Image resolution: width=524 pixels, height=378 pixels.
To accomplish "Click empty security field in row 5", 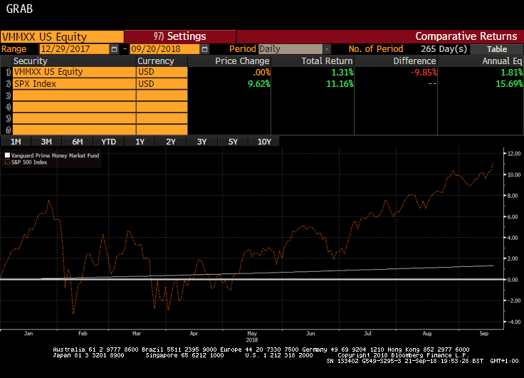I will [74, 118].
